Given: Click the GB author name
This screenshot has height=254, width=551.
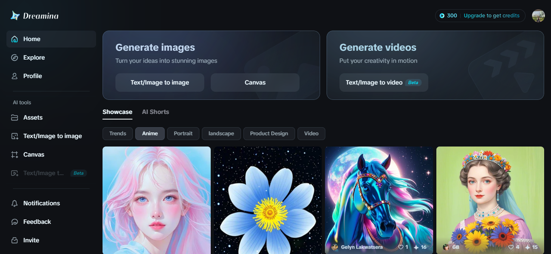Looking at the screenshot, I should pyautogui.click(x=455, y=247).
